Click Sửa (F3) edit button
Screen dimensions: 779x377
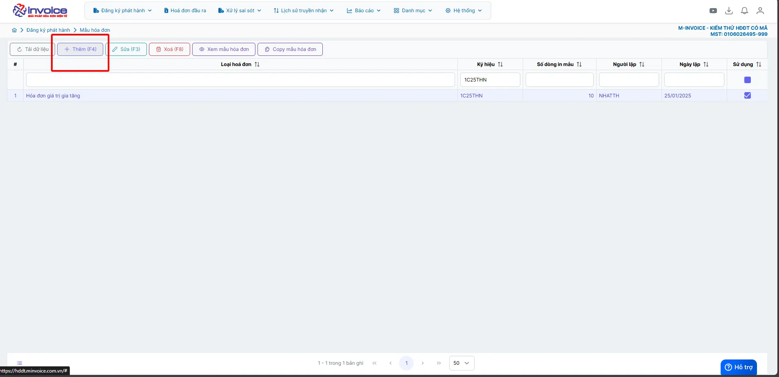click(126, 49)
